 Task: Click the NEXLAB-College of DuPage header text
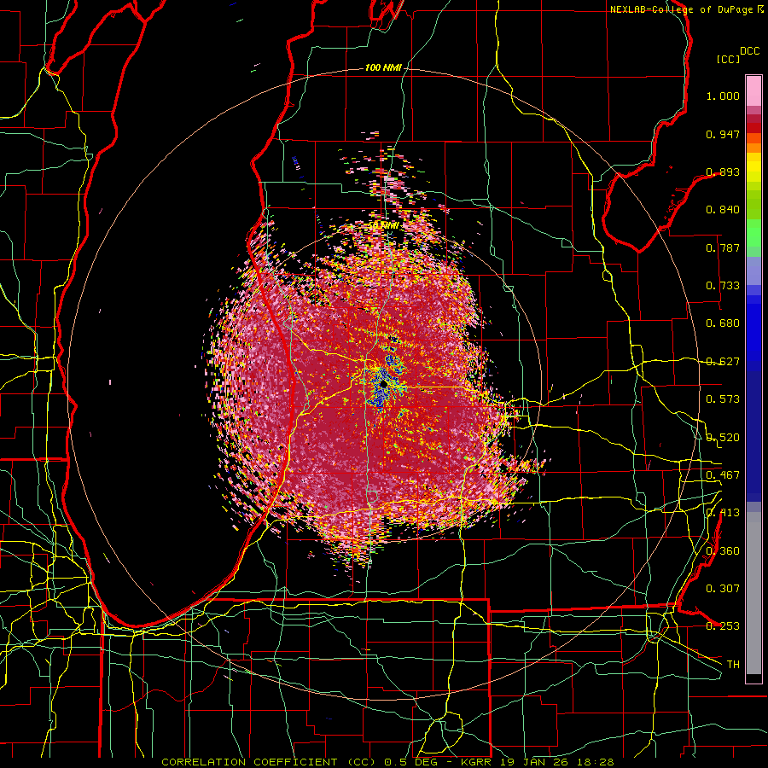coord(681,9)
